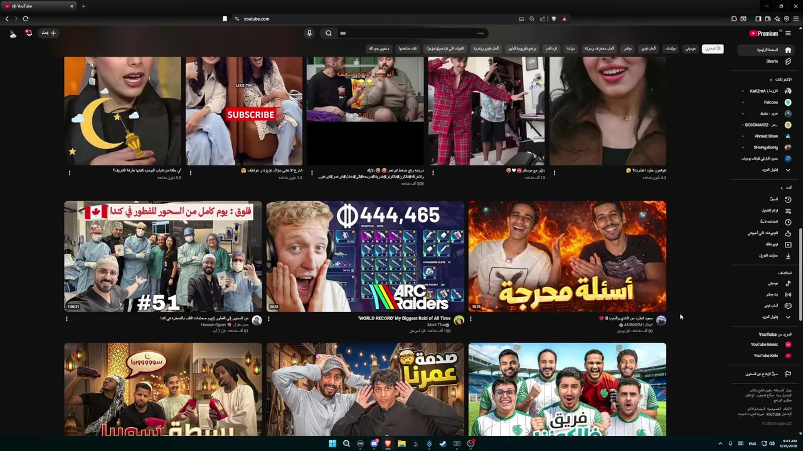
Task: Open File Explorer from taskbar
Action: coord(401,443)
